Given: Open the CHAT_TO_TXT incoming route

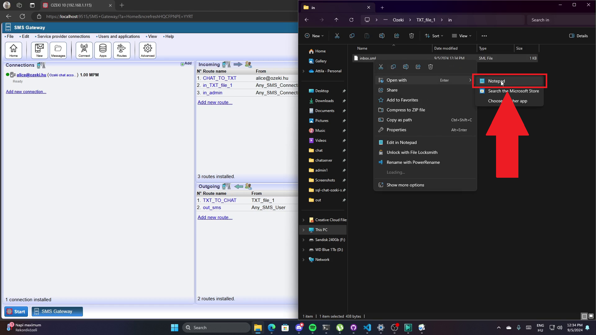Looking at the screenshot, I should 219,78.
